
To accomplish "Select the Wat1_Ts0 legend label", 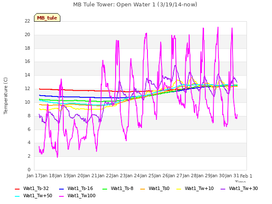I will (159, 188).
